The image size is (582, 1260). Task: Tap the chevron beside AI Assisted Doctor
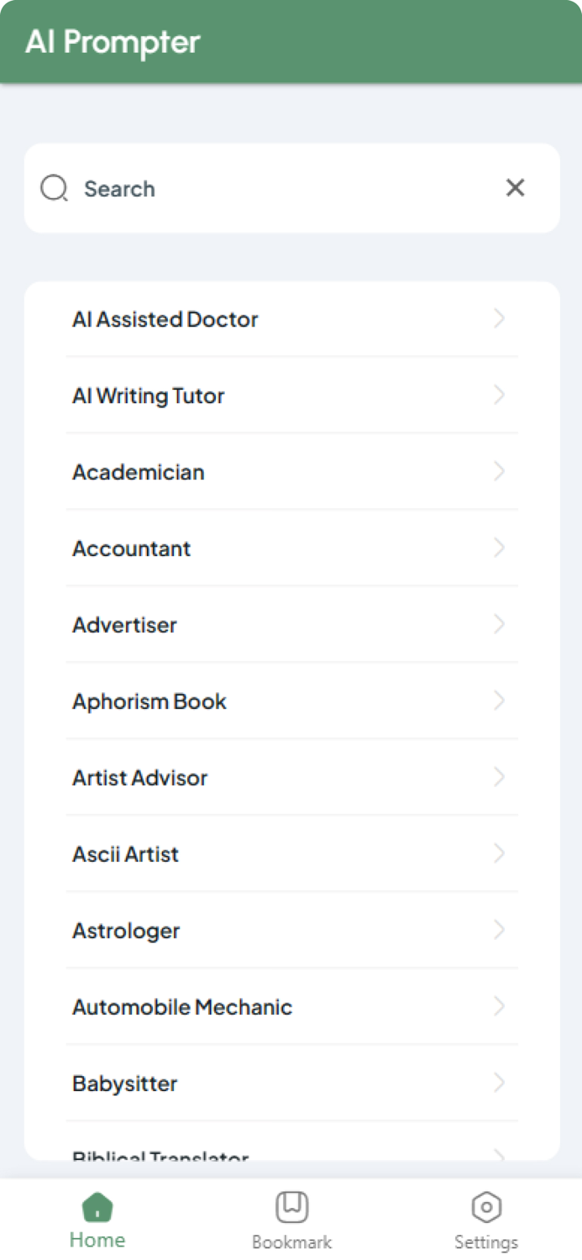point(500,319)
